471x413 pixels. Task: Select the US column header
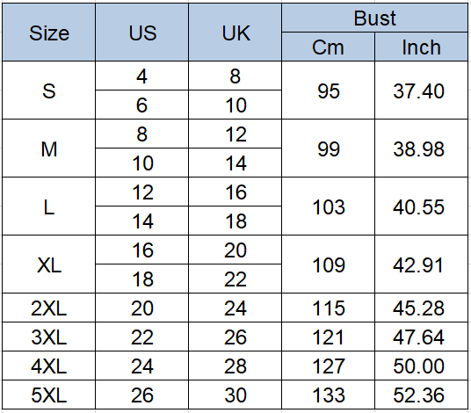pos(142,33)
